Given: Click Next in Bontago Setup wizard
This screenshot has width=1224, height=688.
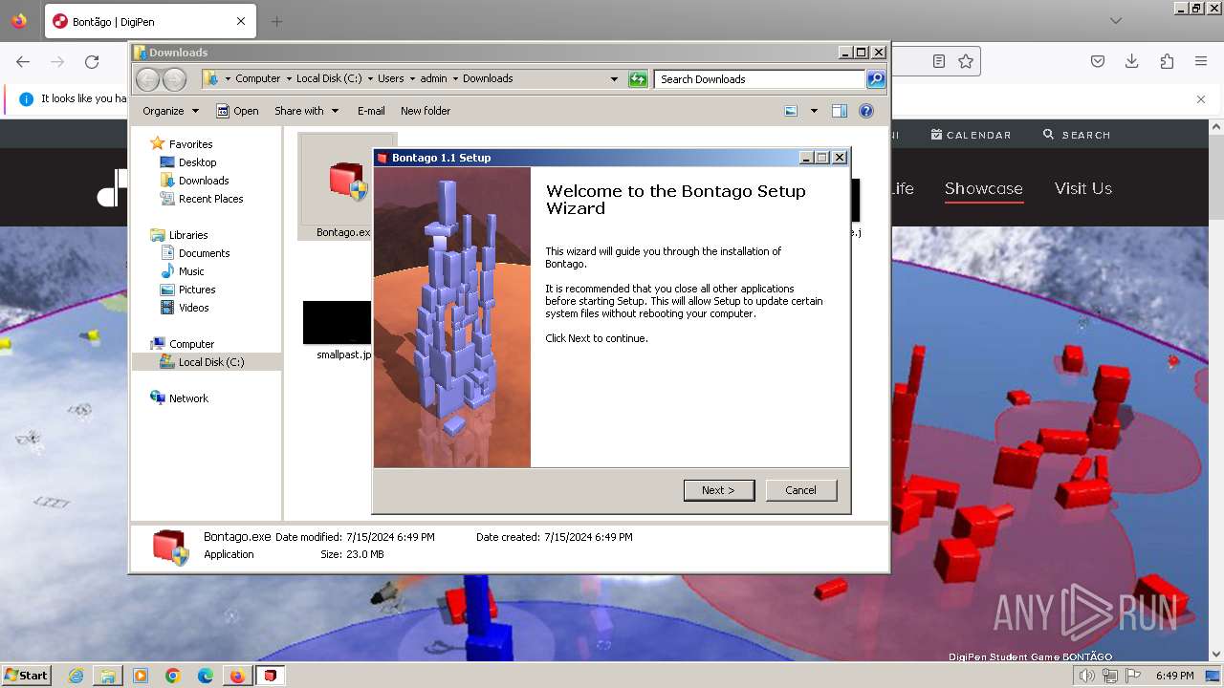Looking at the screenshot, I should pos(719,490).
